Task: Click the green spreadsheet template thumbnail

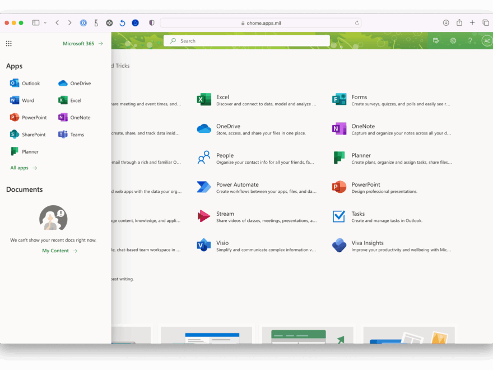Action: click(x=308, y=335)
